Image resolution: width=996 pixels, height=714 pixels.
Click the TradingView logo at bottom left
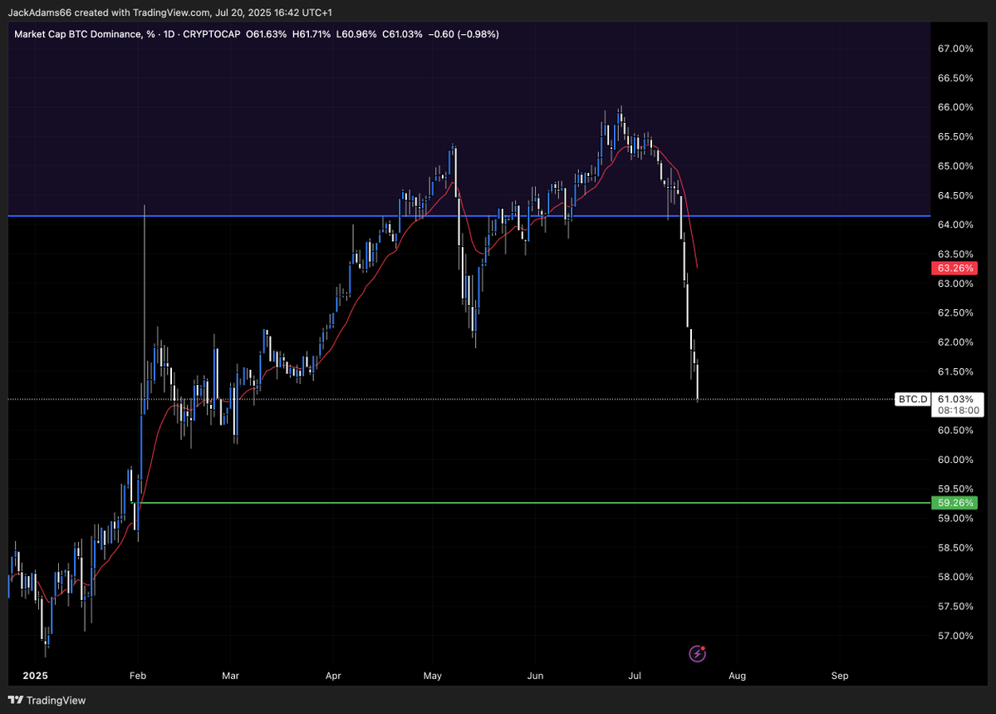(x=47, y=700)
